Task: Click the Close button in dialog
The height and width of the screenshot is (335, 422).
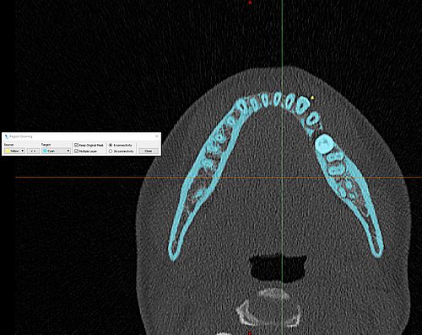Action: [149, 151]
